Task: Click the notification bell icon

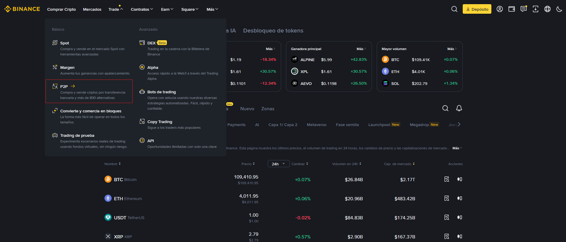Action: click(459, 108)
